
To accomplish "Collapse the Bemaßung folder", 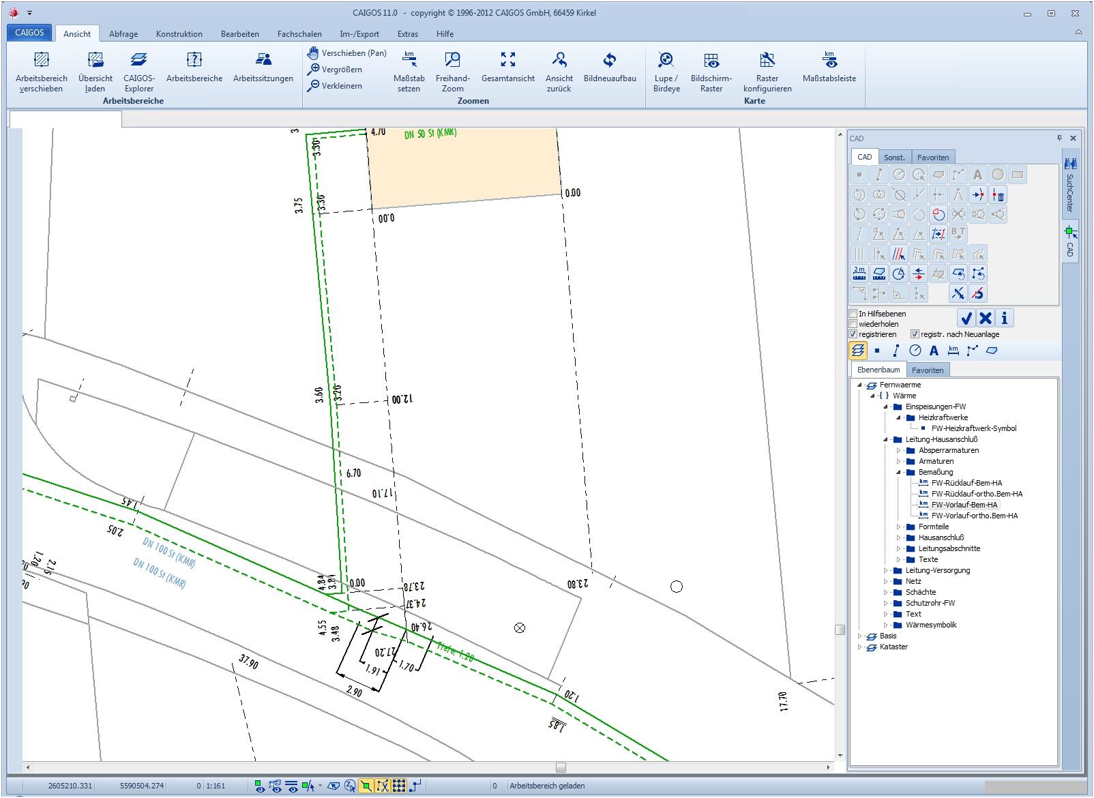I will [x=899, y=472].
